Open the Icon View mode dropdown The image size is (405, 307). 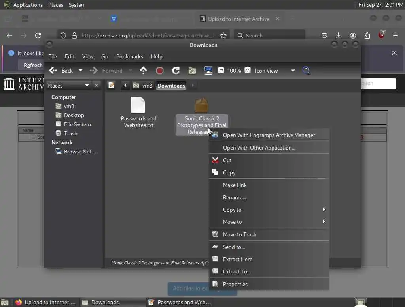[x=275, y=71]
